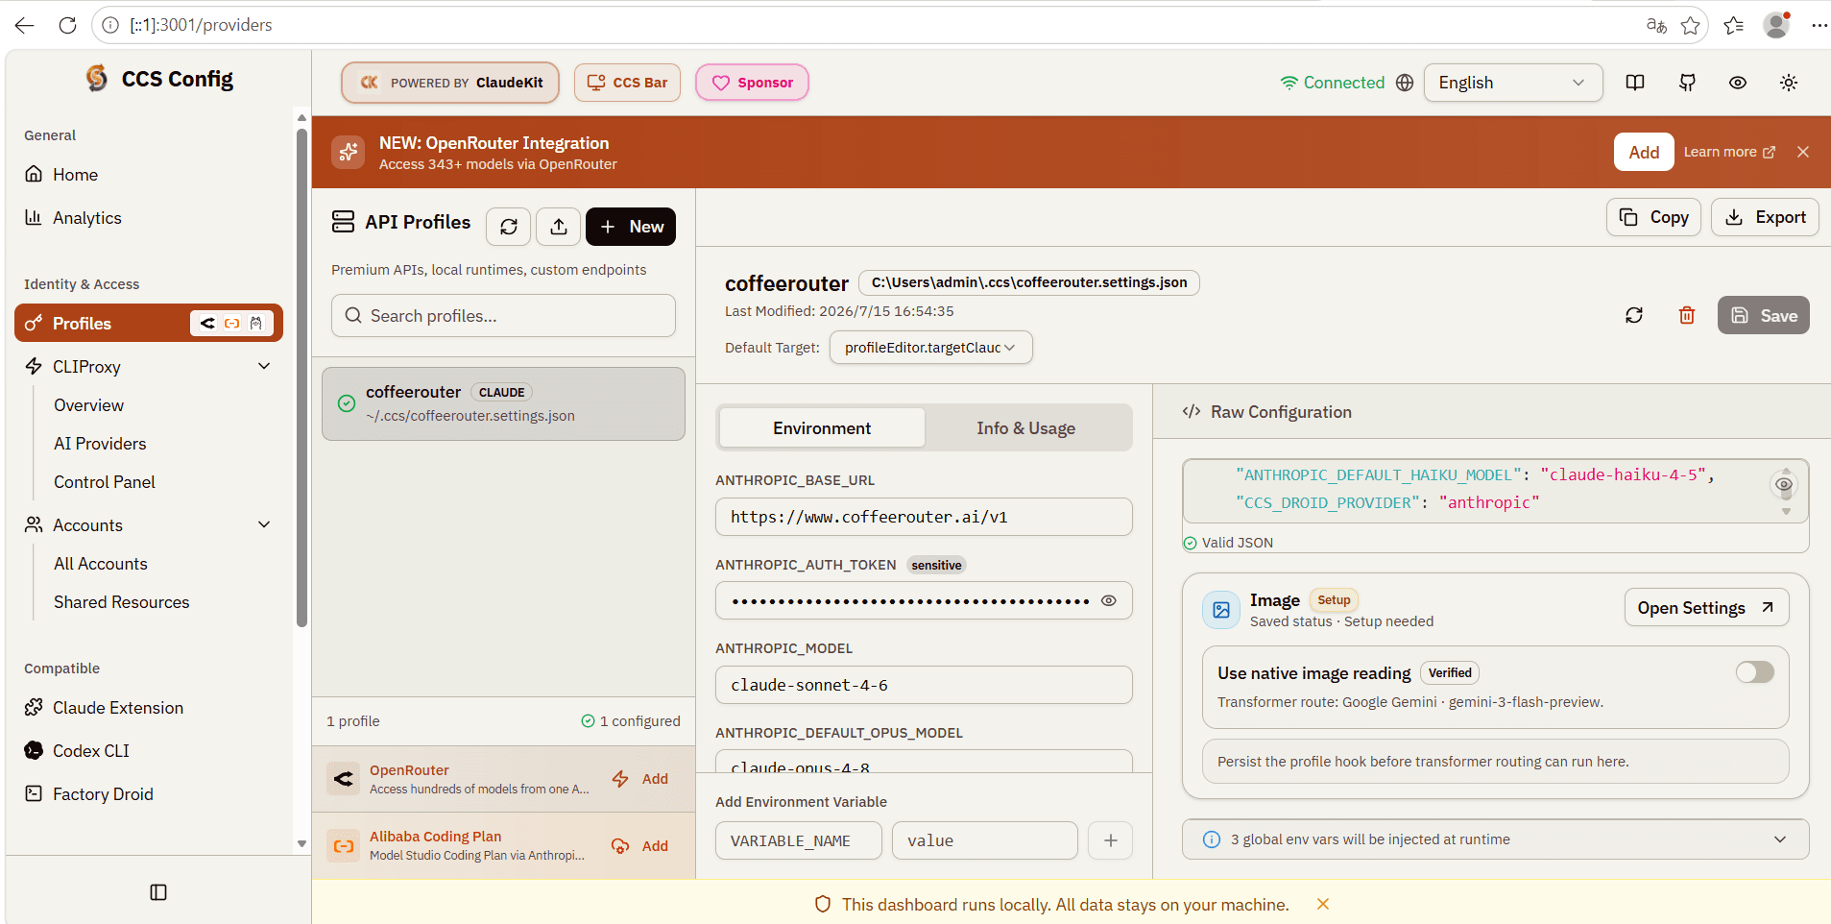Reveal the ANTHROPIC_AUTH_TOKEN value
This screenshot has height=924, width=1831.
(x=1109, y=601)
